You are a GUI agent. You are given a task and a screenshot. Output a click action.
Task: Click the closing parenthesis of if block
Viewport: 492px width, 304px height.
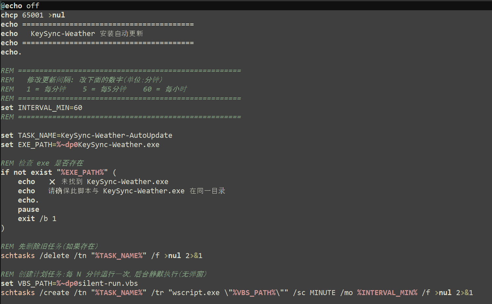coord(3,228)
